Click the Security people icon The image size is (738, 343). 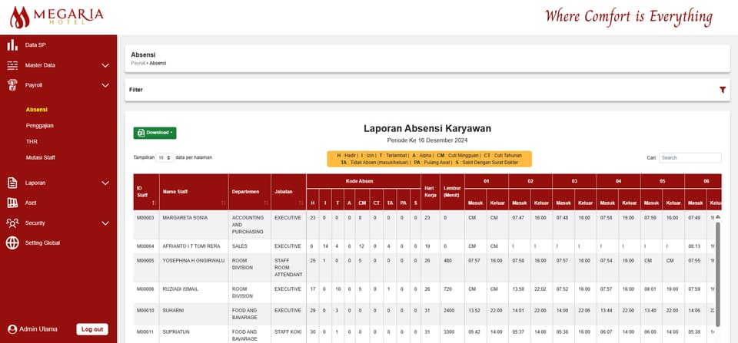click(x=12, y=223)
